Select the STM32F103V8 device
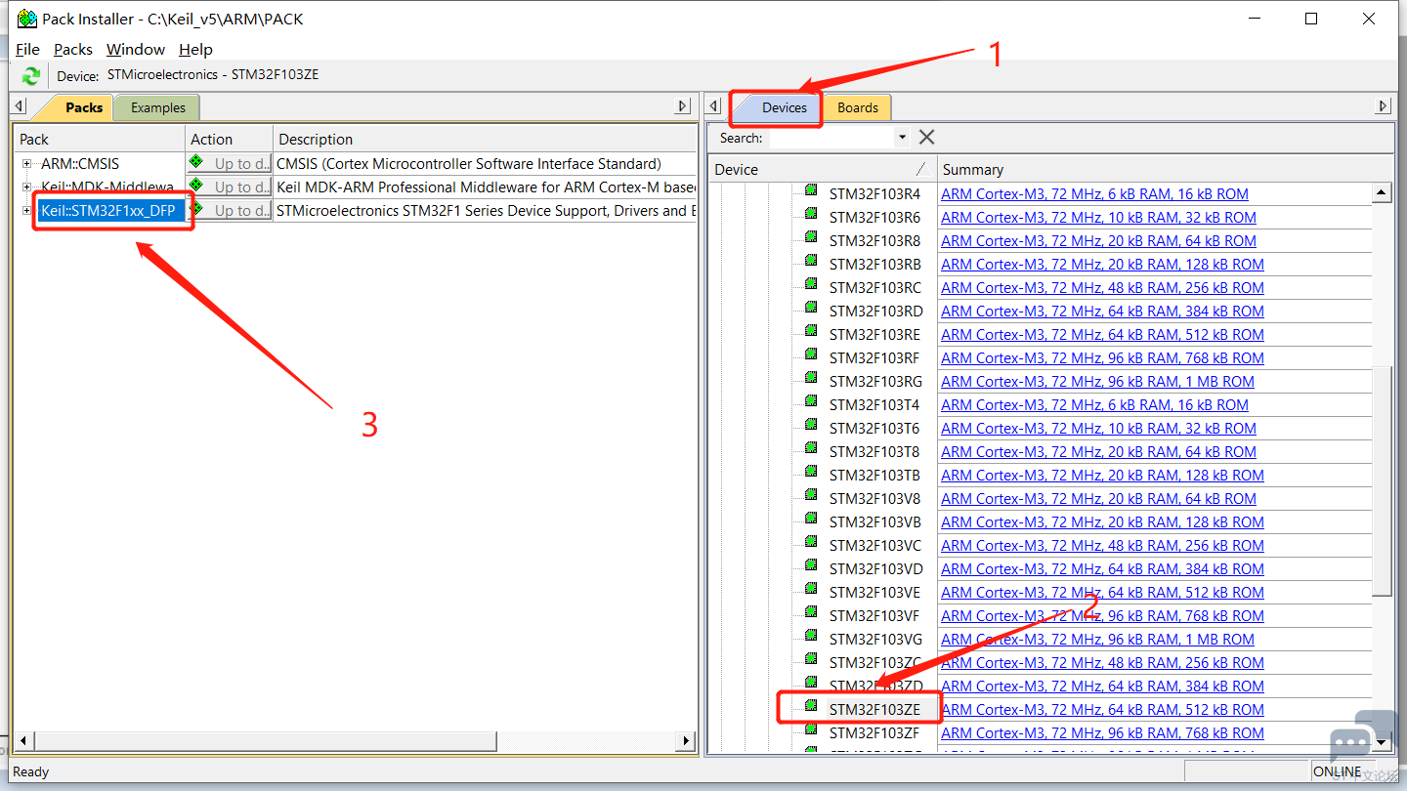The image size is (1407, 791). (x=874, y=499)
